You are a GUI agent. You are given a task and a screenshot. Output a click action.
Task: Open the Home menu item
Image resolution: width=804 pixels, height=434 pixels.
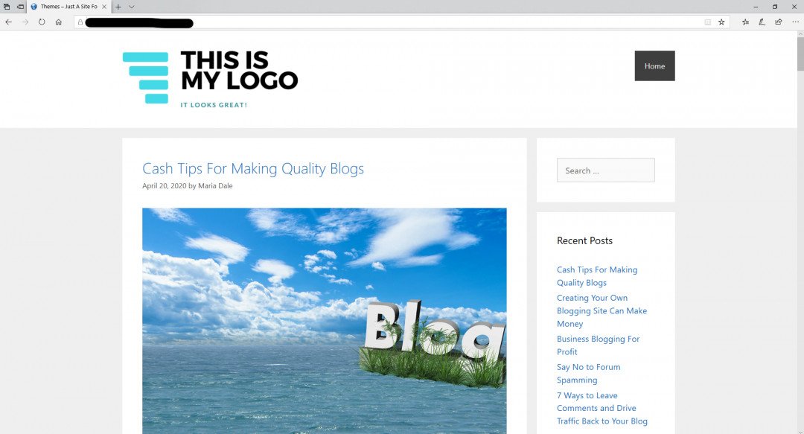click(655, 66)
